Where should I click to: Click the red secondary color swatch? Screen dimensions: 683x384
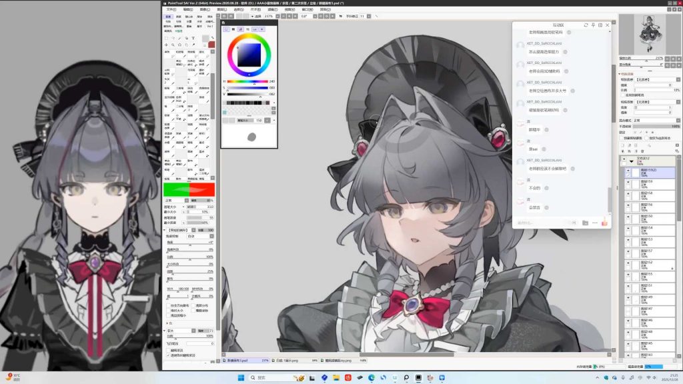click(211, 45)
